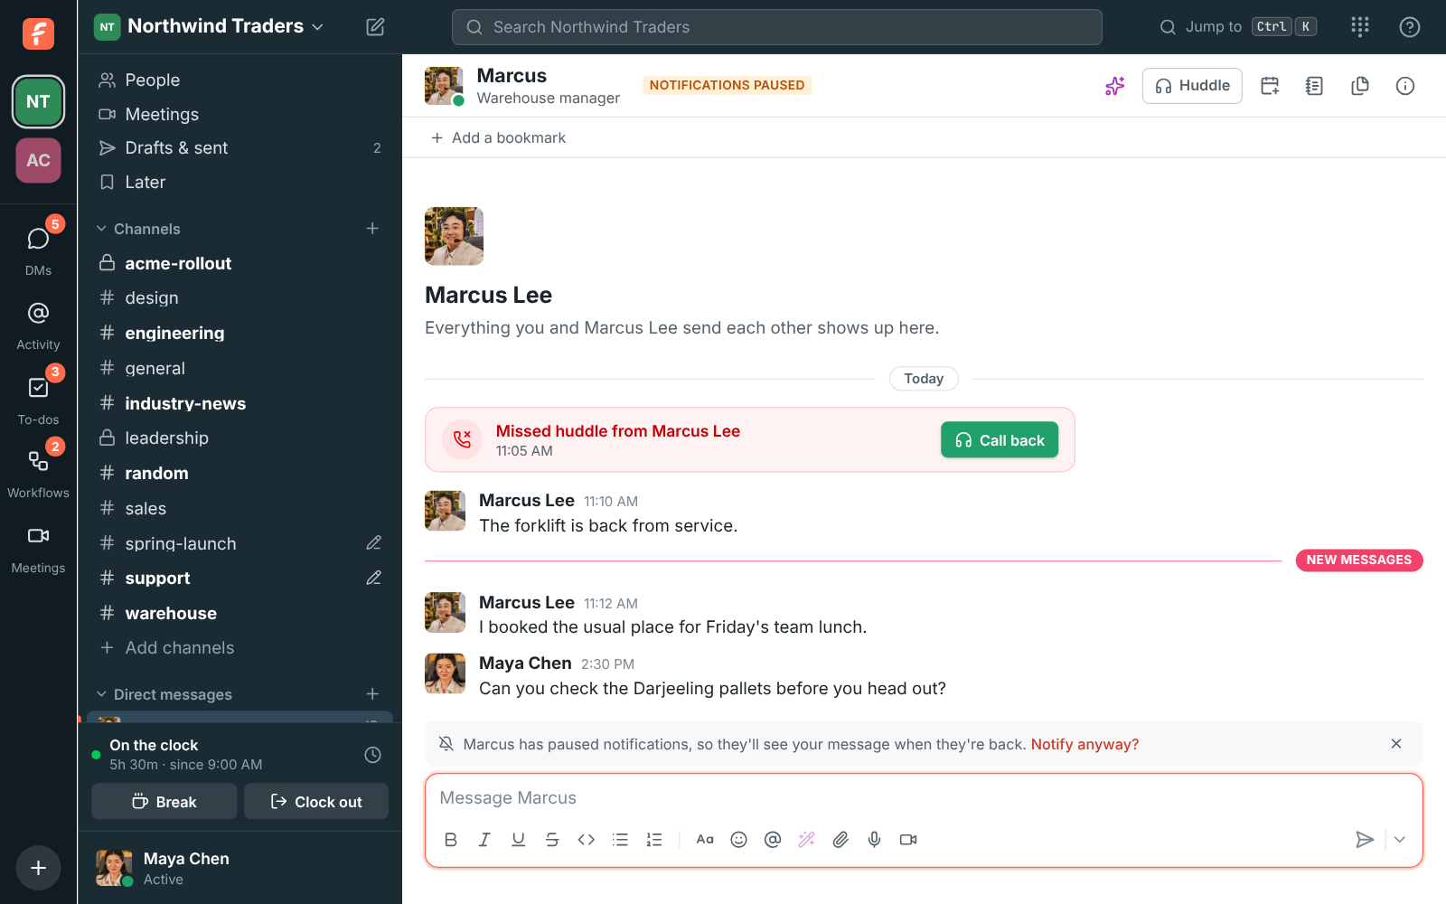
Task: Click the Notify anyway link
Action: 1084,744
